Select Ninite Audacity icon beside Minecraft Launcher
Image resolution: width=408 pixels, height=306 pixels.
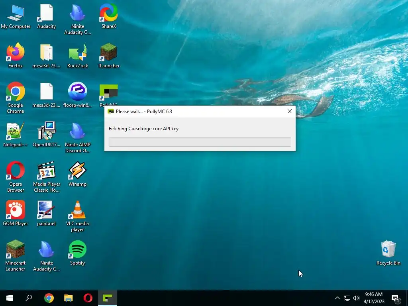coord(46,256)
